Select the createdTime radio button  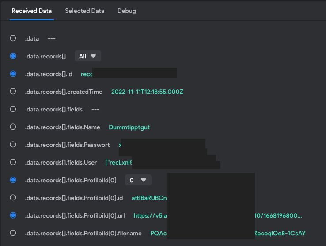13,92
